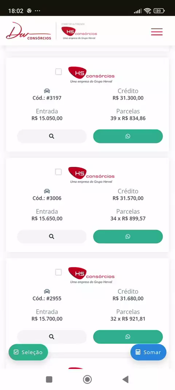Contact via WhatsApp about offer #3006
This screenshot has height=390, width=175.
click(128, 237)
